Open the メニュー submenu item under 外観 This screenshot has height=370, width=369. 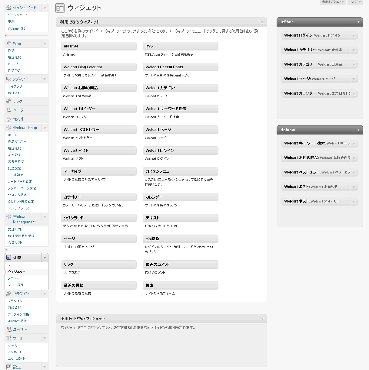(14, 278)
